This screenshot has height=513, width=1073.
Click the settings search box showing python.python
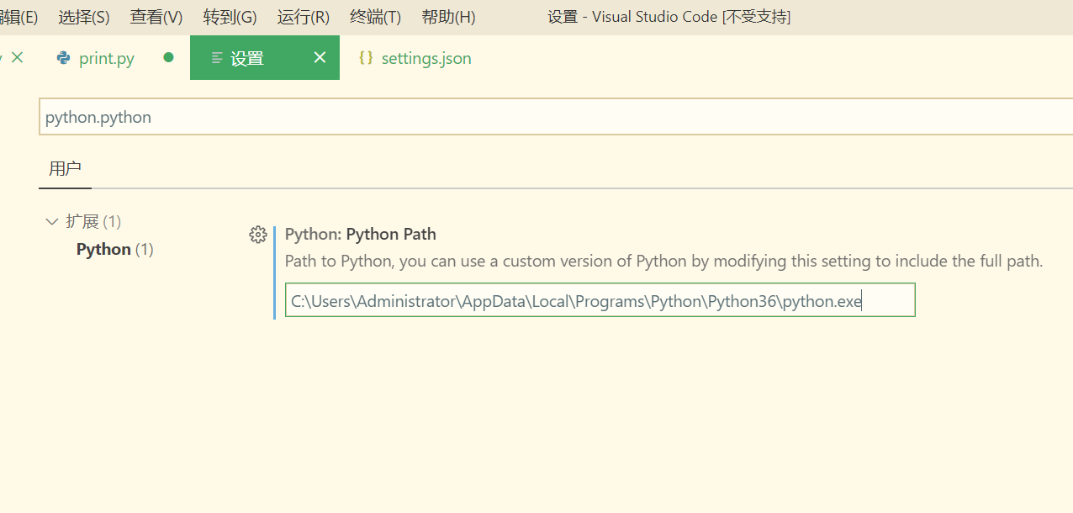pos(336,116)
